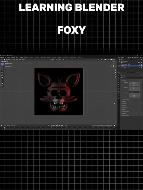Open the Object Constraints properties tab

(119, 96)
